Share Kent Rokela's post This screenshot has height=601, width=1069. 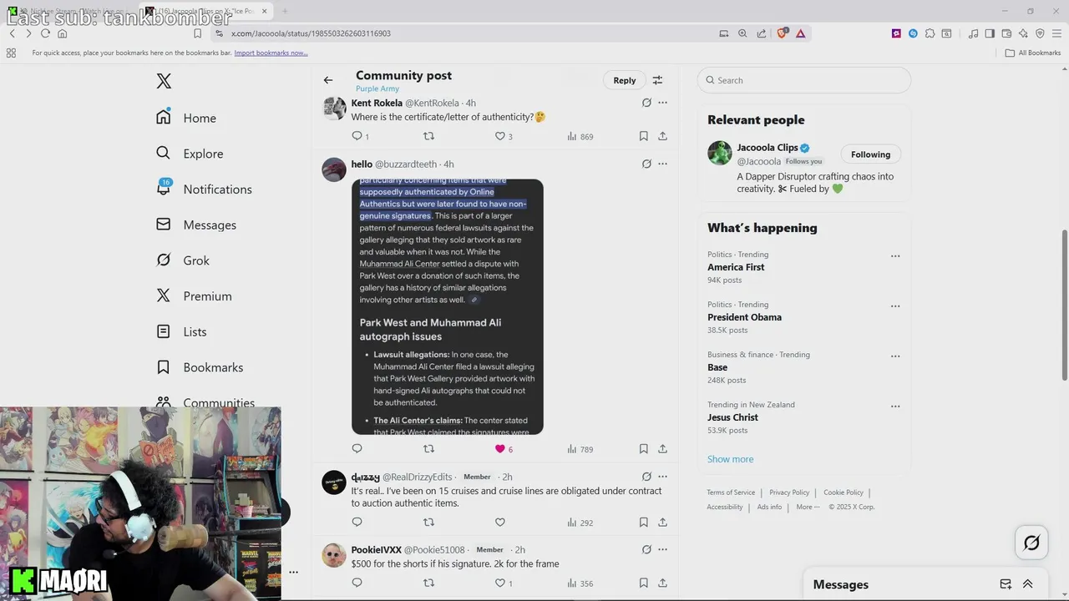coord(662,136)
